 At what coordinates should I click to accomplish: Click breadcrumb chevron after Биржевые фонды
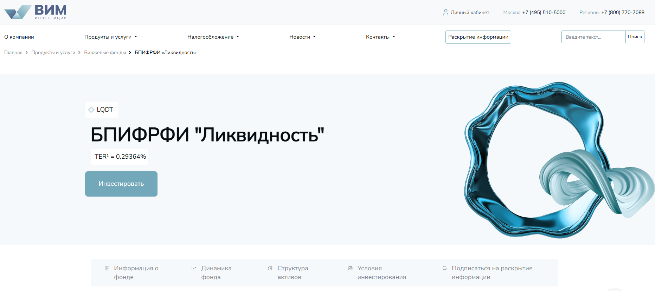130,52
